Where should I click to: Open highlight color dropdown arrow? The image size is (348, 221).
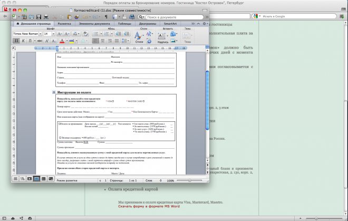point(76,41)
